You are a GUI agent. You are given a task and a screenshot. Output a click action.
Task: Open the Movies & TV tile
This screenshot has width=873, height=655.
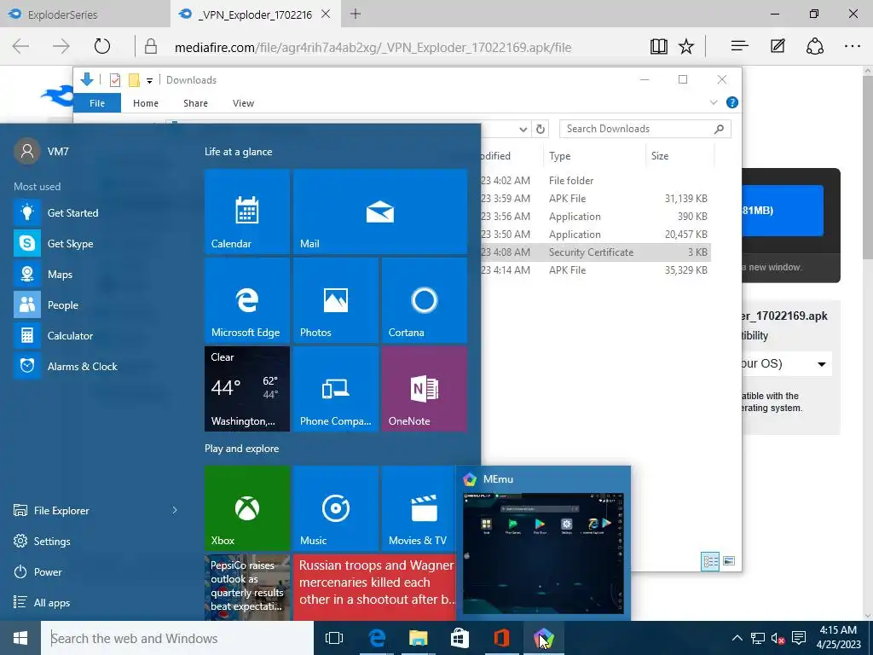click(419, 508)
